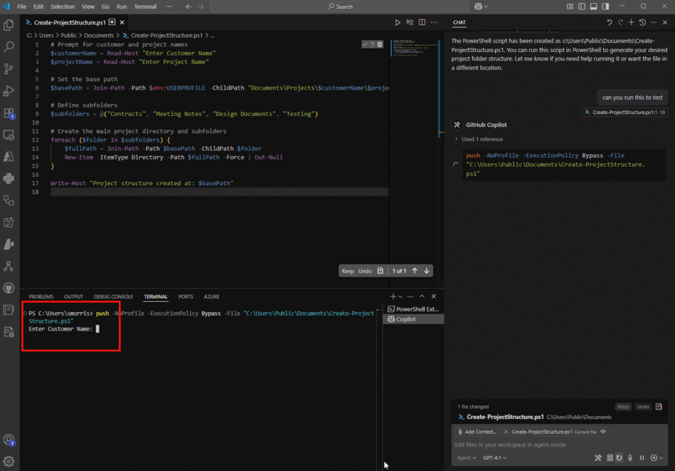Show chat history
Image resolution: width=675 pixels, height=471 pixels.
642,22
